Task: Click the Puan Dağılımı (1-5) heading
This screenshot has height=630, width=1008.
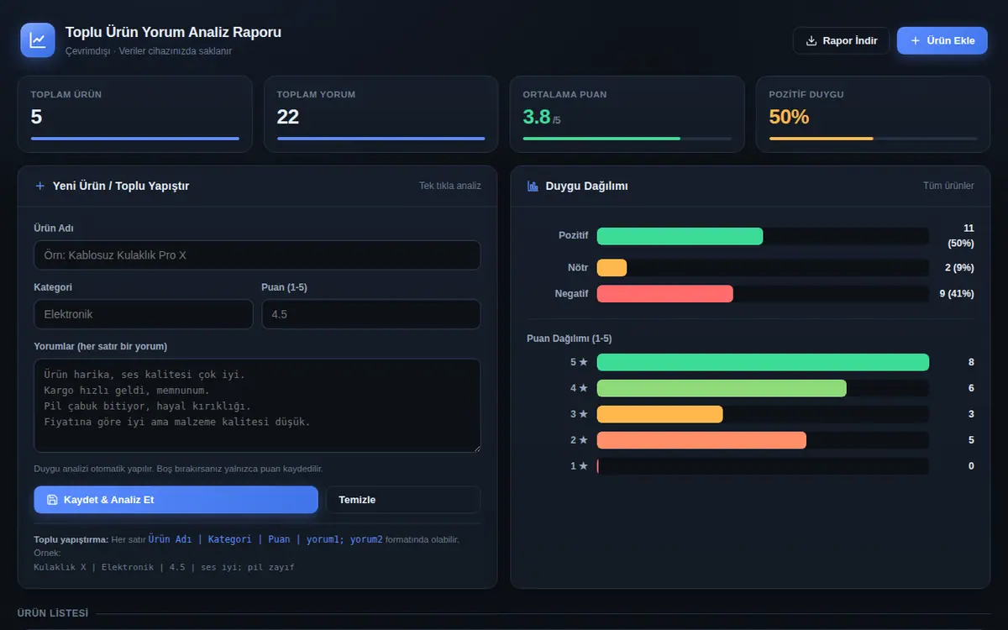Action: pos(569,339)
